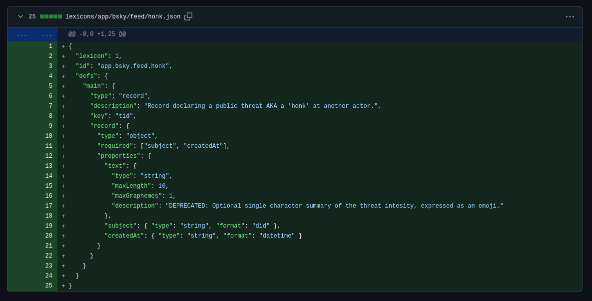Click the 25 changed lines count
The width and height of the screenshot is (592, 301).
32,17
